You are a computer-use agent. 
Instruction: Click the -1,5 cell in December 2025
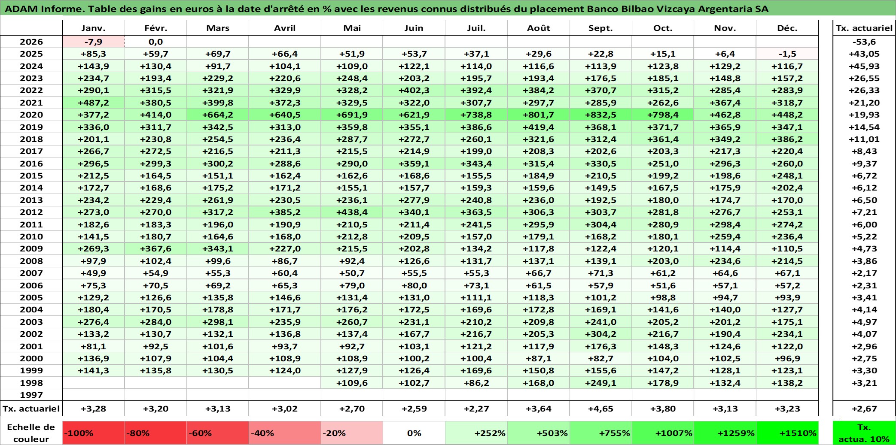[x=787, y=54]
